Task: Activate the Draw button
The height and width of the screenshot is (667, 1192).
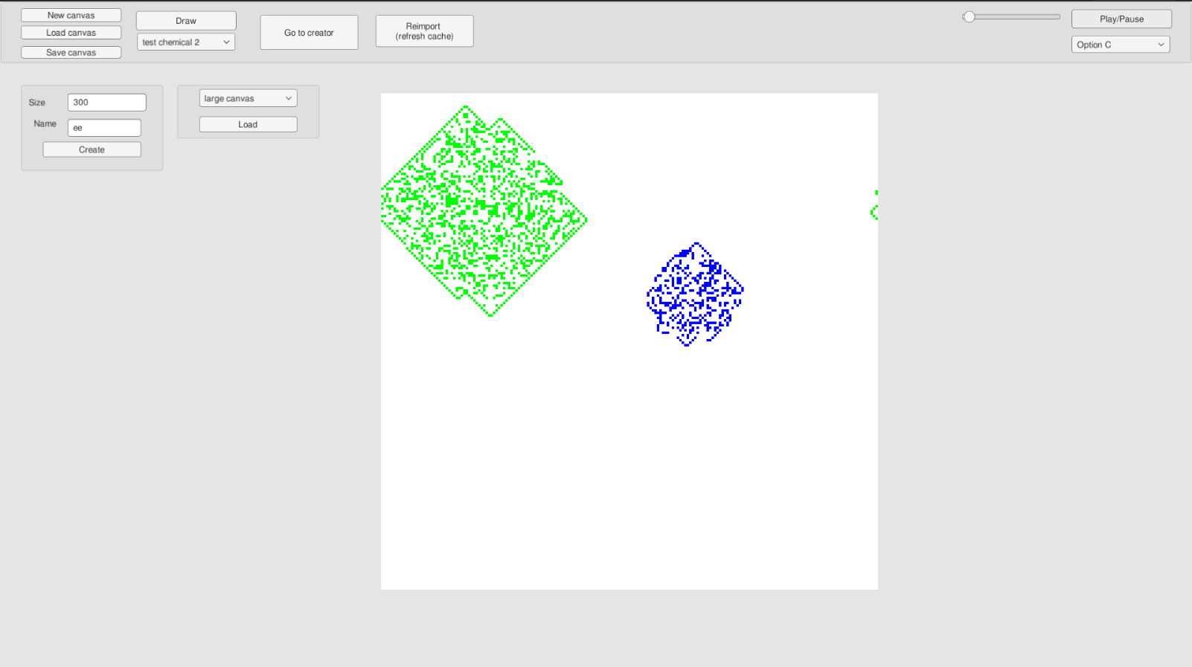Action: click(186, 21)
